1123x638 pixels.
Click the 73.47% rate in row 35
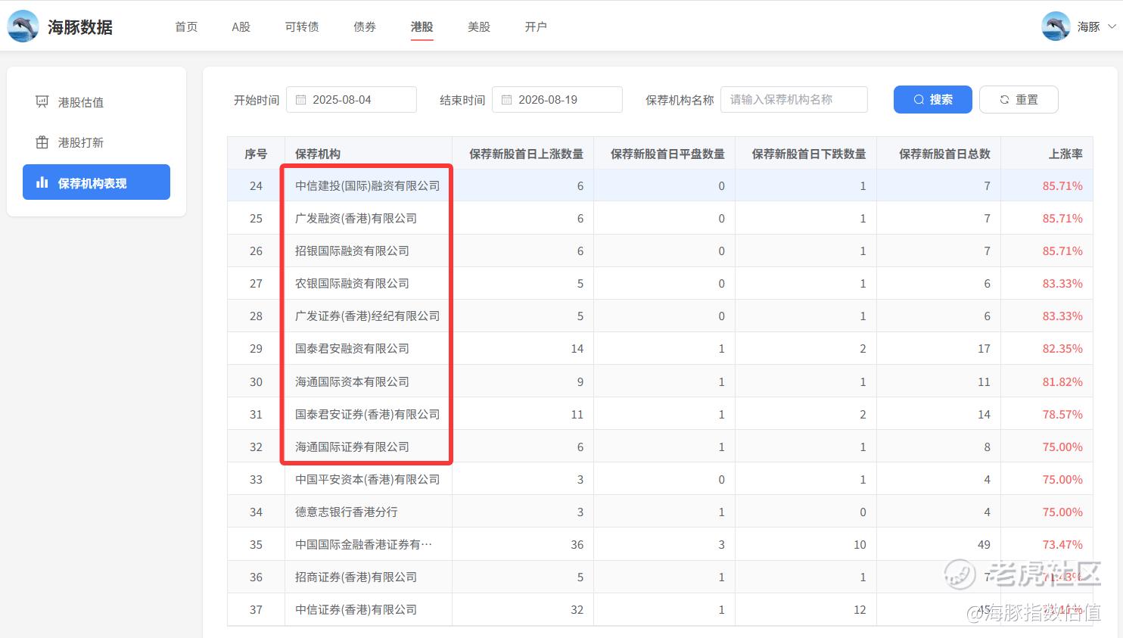tap(1062, 545)
